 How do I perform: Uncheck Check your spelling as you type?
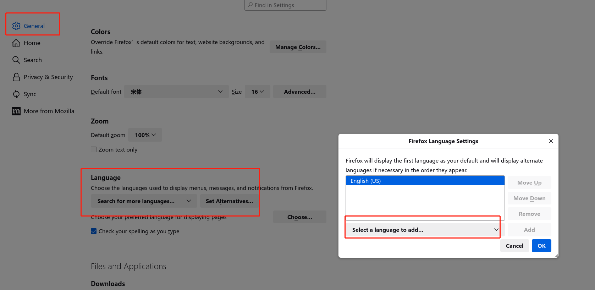[94, 231]
